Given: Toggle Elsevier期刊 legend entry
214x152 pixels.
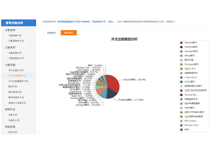Looking at the screenshot, I should pyautogui.click(x=188, y=43).
